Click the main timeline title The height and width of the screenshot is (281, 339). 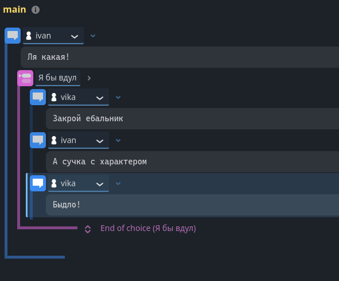click(14, 10)
